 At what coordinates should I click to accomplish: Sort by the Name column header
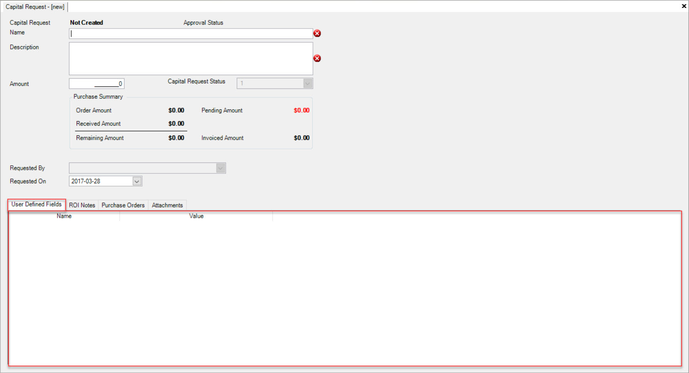pos(64,216)
